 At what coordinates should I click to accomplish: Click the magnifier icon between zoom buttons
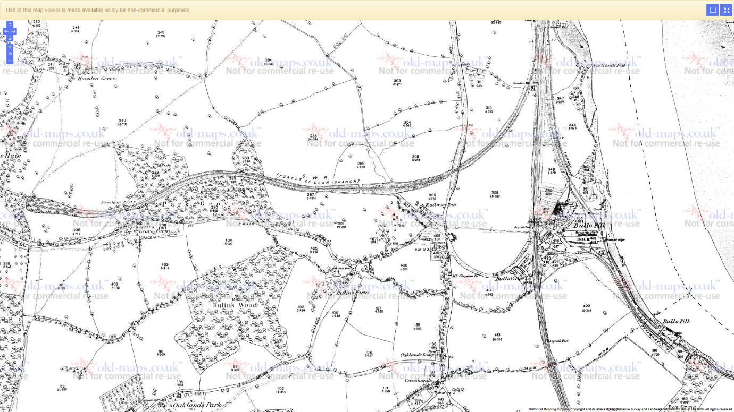pos(10,54)
